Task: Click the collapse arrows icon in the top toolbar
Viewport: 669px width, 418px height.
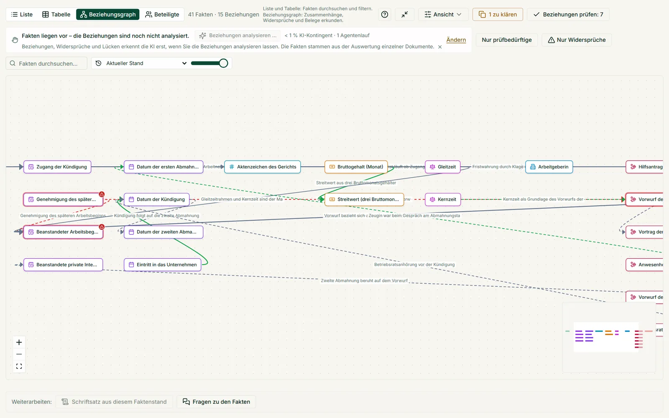Action: click(x=404, y=15)
